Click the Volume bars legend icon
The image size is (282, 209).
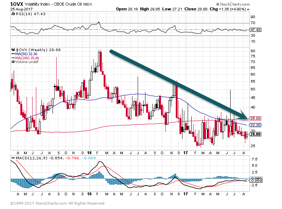[x=13, y=62]
